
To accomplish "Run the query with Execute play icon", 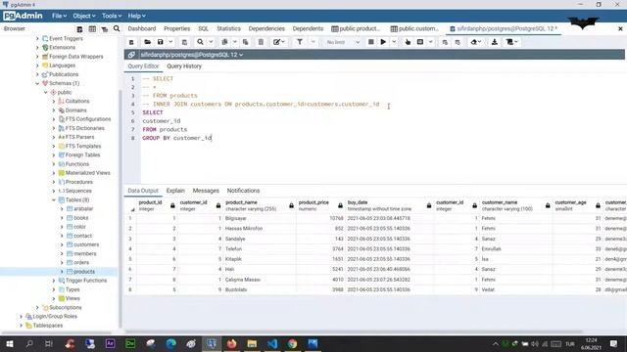I will [x=383, y=42].
